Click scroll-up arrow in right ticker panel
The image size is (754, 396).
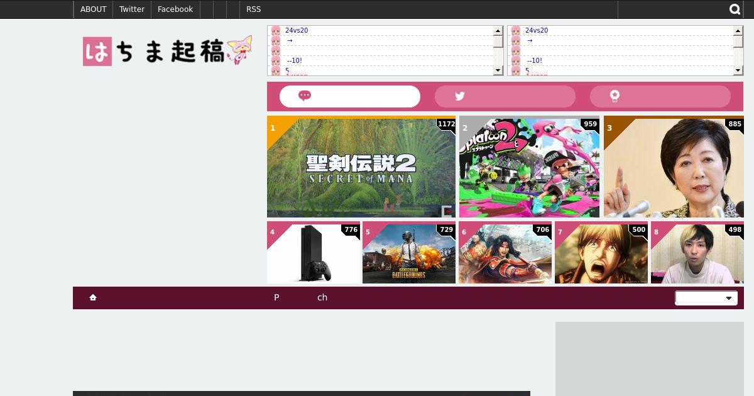click(738, 31)
